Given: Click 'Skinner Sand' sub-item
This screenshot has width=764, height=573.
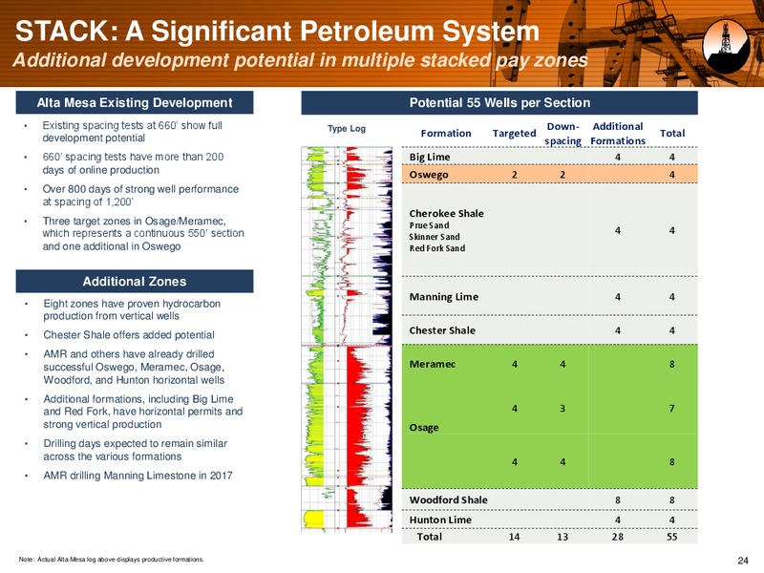Looking at the screenshot, I should pyautogui.click(x=435, y=237).
